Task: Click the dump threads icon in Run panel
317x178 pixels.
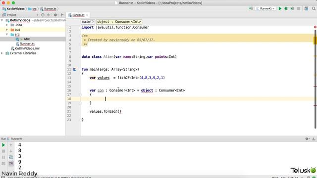Action: (3, 164)
